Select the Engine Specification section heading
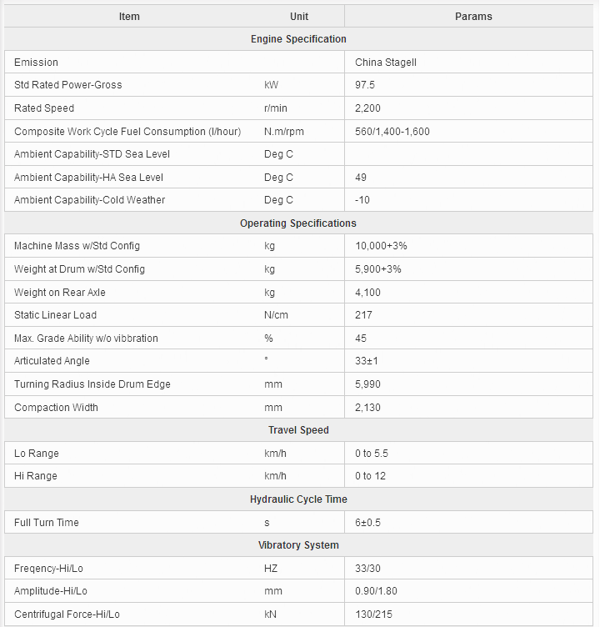 click(x=298, y=39)
